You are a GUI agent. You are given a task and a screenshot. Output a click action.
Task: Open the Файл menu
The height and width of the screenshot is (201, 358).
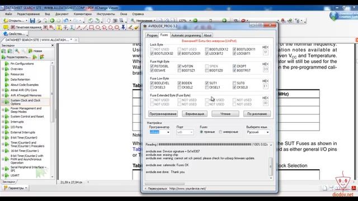pos(8,14)
